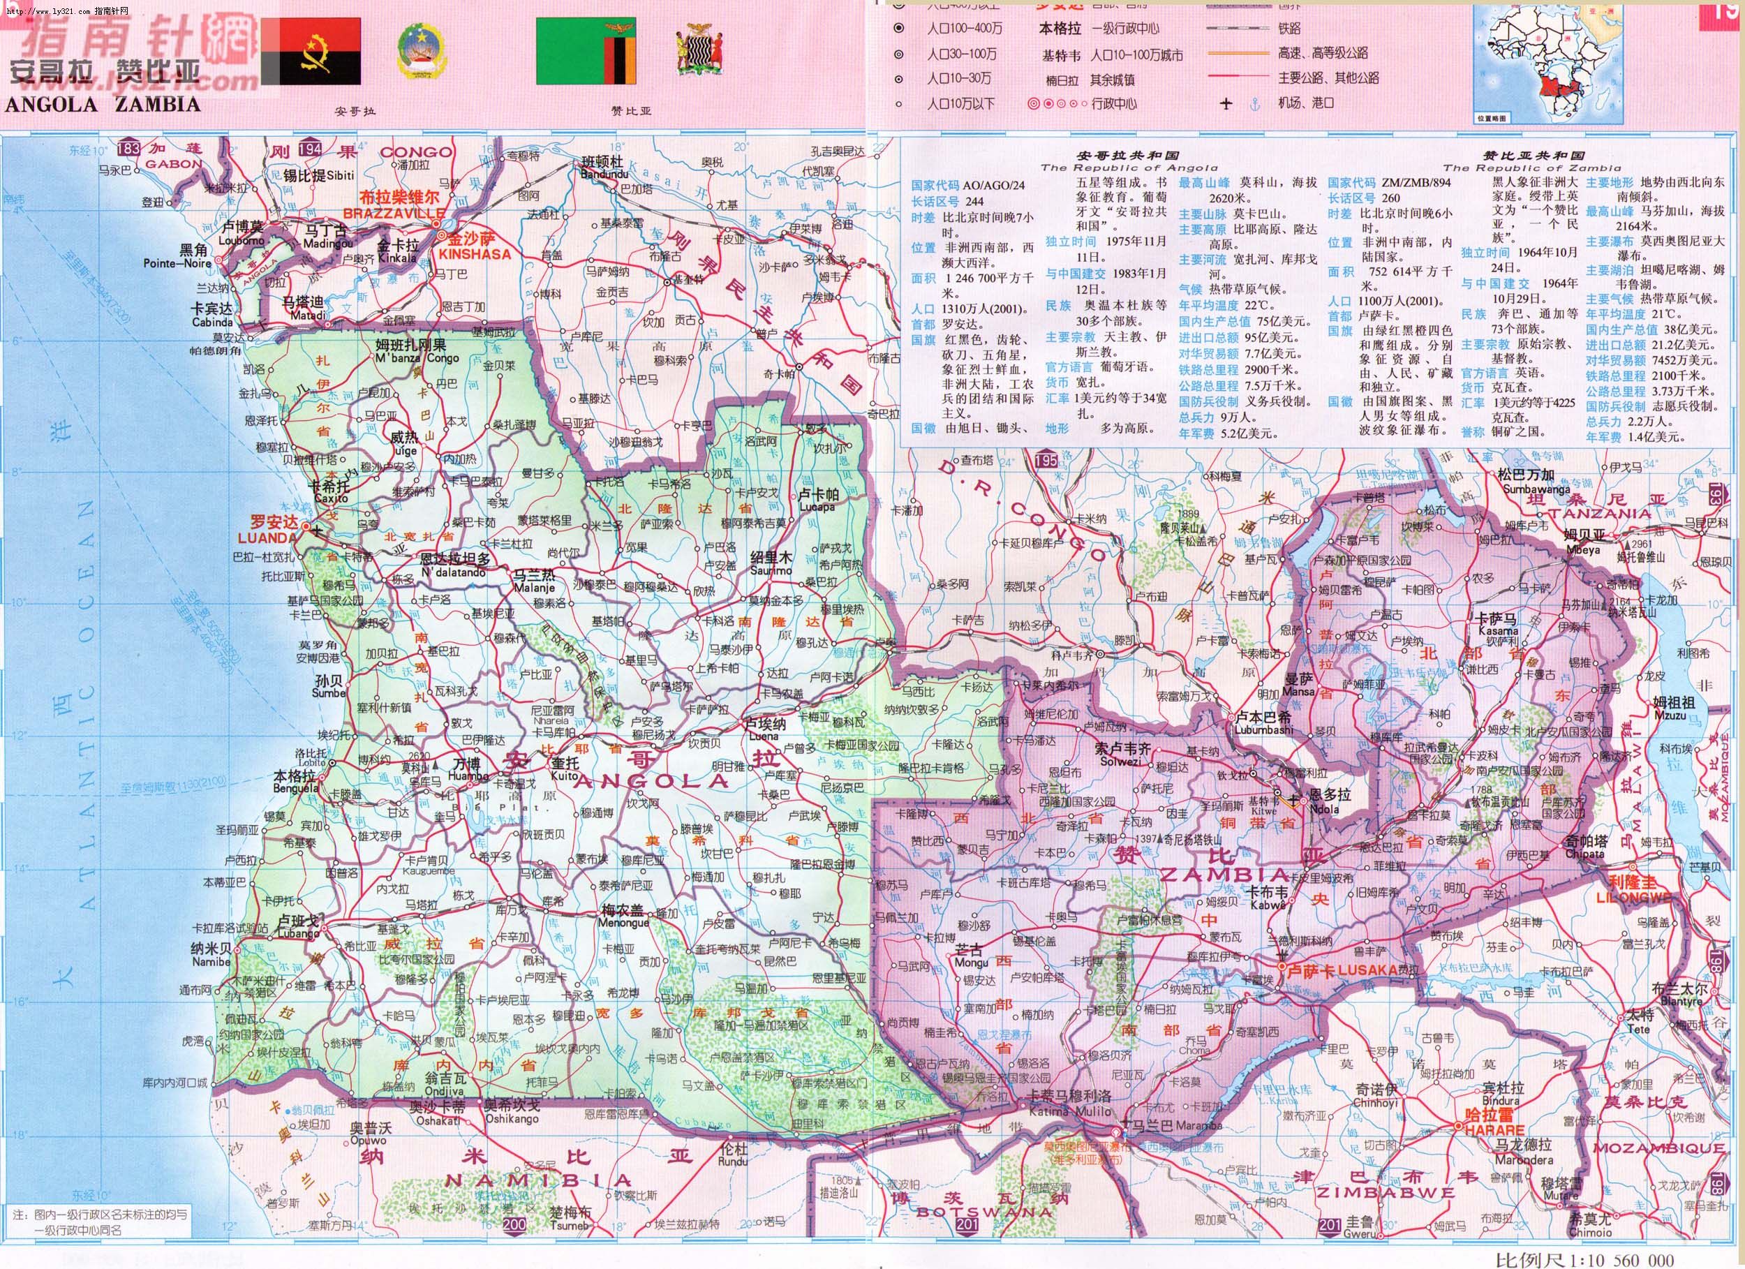1745x1269 pixels.
Task: Click the Lubumbashi city label
Action: pyautogui.click(x=1264, y=729)
